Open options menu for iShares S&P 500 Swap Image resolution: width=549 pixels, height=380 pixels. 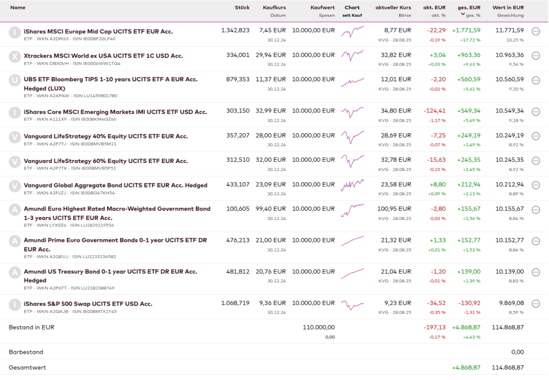[x=536, y=304]
